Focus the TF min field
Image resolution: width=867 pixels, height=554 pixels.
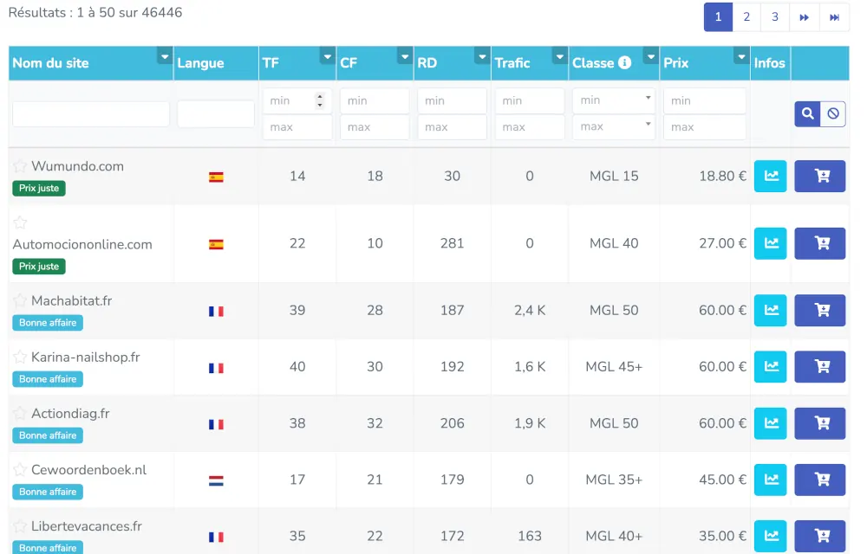(x=297, y=100)
